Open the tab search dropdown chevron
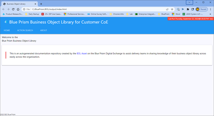The width and height of the screenshot is (214, 116). click(x=189, y=2)
